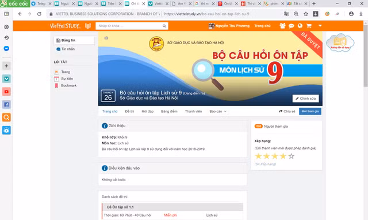Open Messenger from the sidebar
This screenshot has width=368, height=220.
tap(6, 48)
